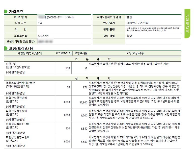This screenshot has width=195, height=149.
Task: Select the 만기/납기 label cell
Action: tap(109, 23)
